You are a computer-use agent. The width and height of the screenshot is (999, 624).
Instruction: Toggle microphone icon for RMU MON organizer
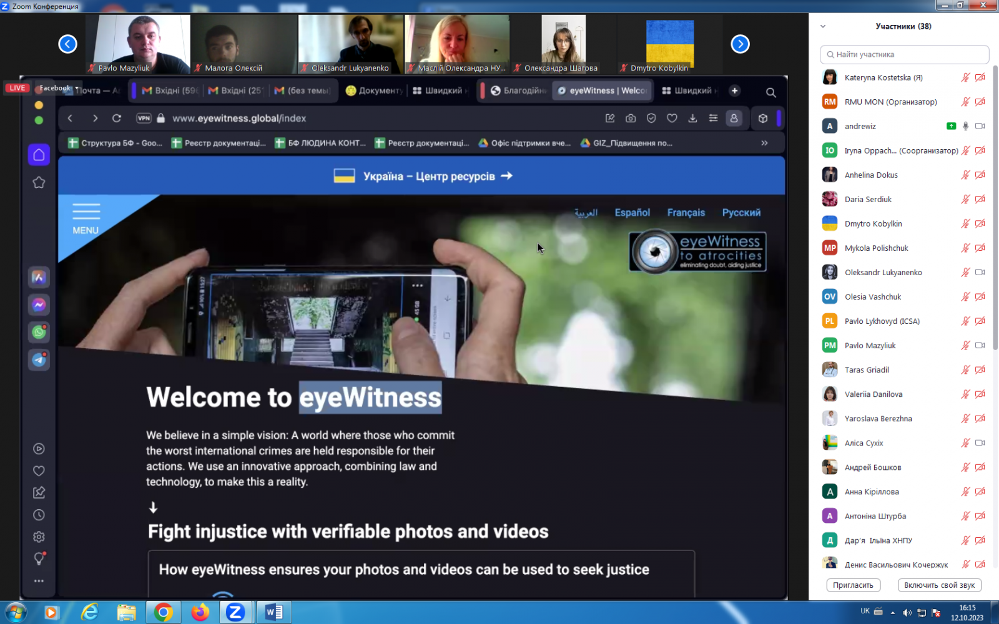(965, 102)
